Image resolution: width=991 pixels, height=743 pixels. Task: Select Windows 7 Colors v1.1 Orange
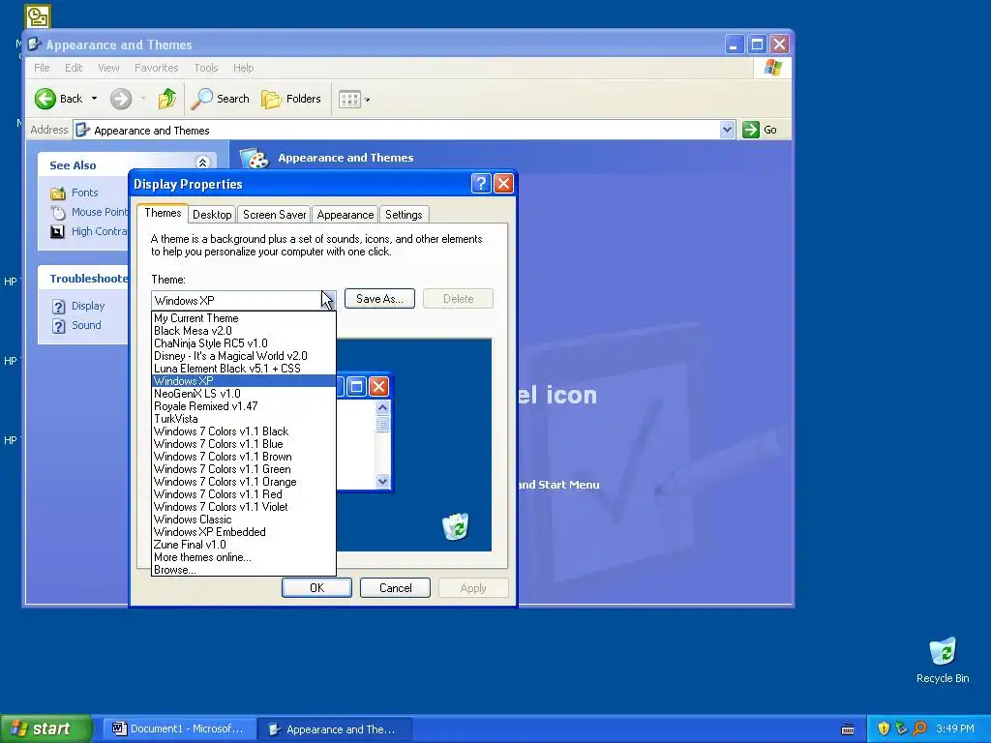[244, 482]
